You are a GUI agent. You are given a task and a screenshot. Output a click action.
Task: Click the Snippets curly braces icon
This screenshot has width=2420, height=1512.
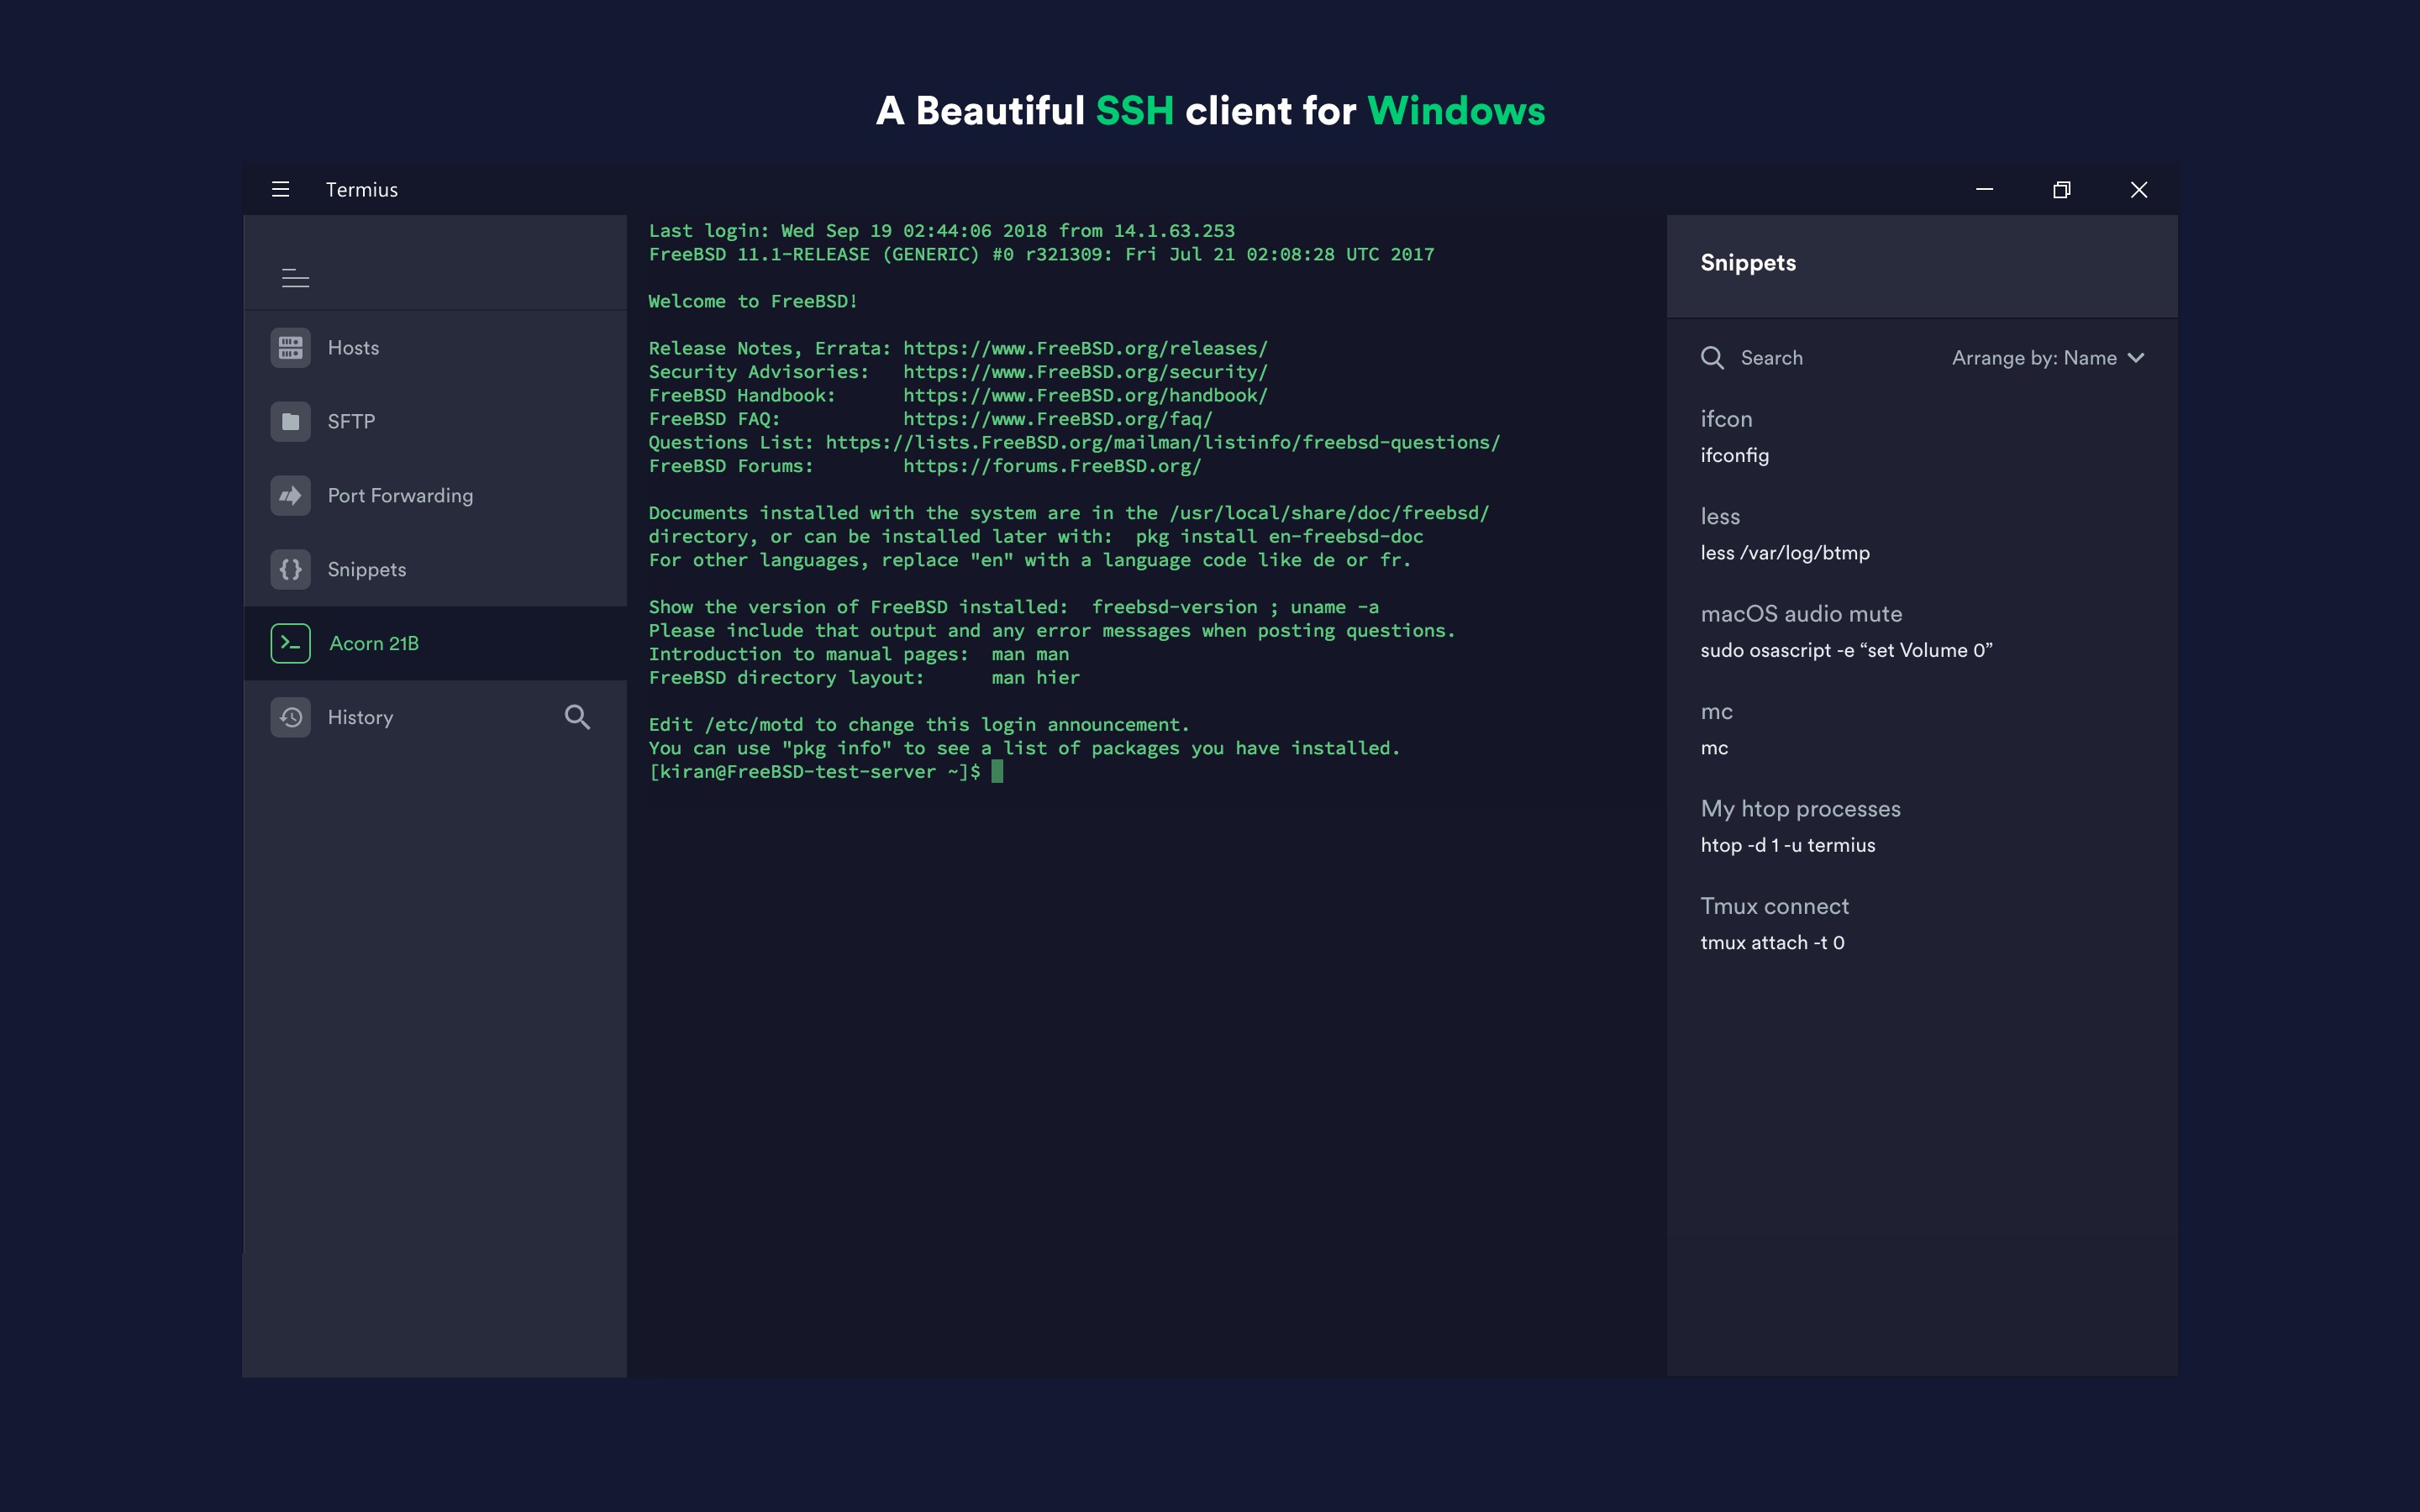[x=290, y=570]
